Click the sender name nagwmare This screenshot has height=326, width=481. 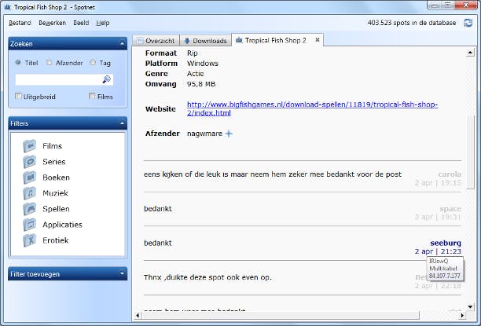coord(204,134)
